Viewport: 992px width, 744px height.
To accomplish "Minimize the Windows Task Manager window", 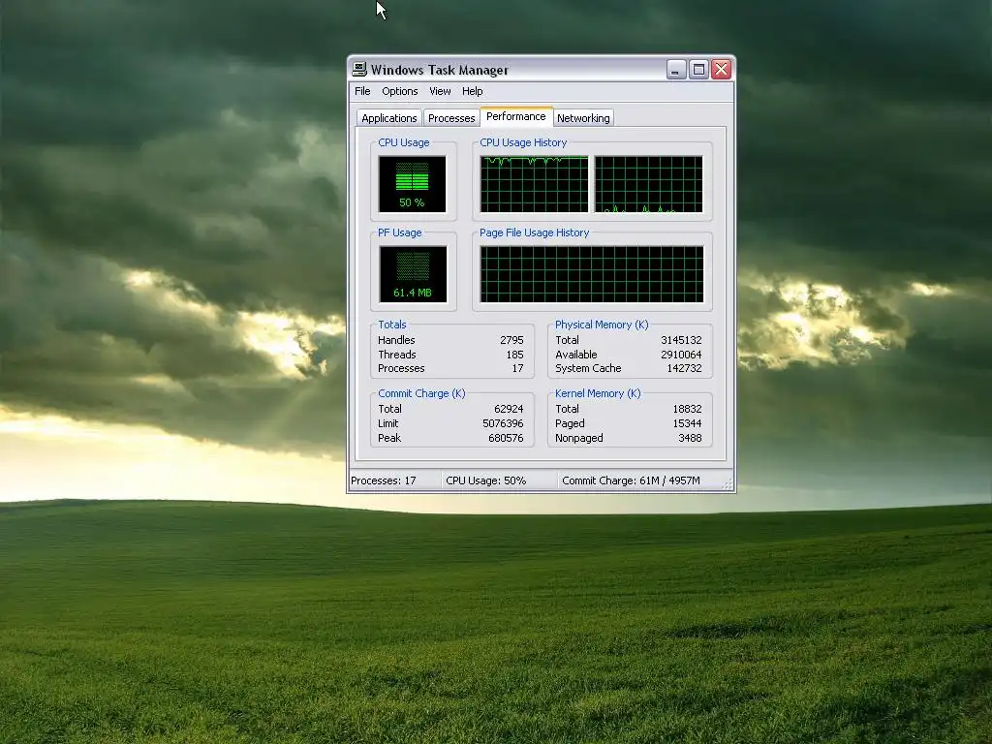I will tap(676, 69).
